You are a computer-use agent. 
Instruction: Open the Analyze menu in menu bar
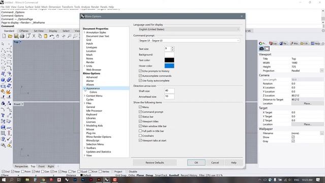point(86,7)
